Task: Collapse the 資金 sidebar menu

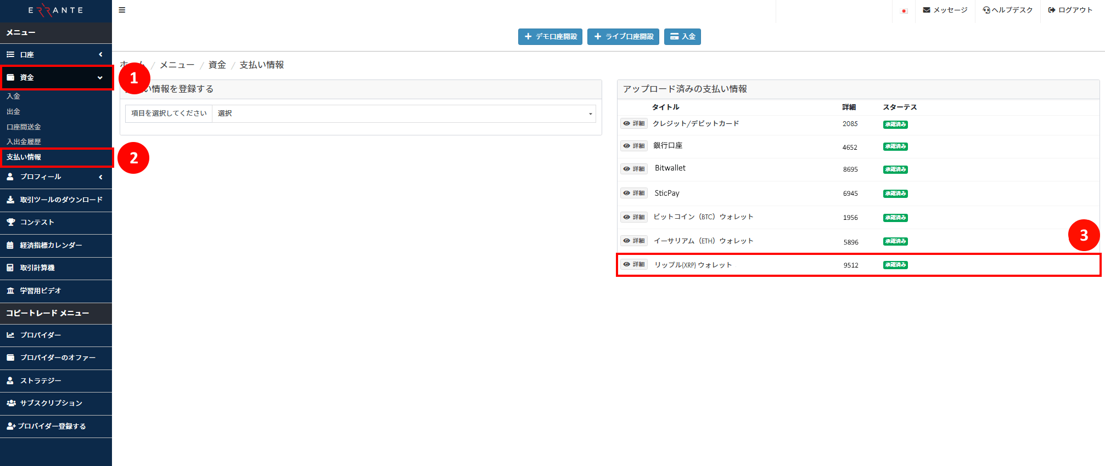Action: (56, 77)
